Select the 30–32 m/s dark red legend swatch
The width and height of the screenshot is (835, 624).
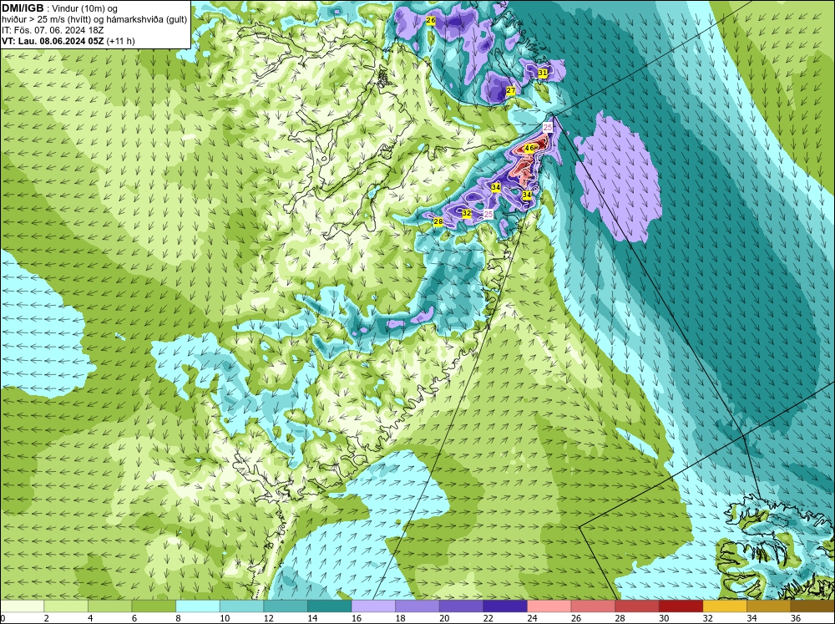681,606
